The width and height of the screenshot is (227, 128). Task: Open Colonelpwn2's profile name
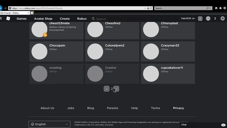(115, 46)
